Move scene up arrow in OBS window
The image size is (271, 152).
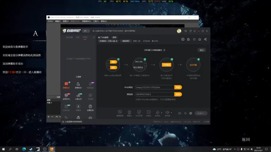pyautogui.click(x=57, y=117)
